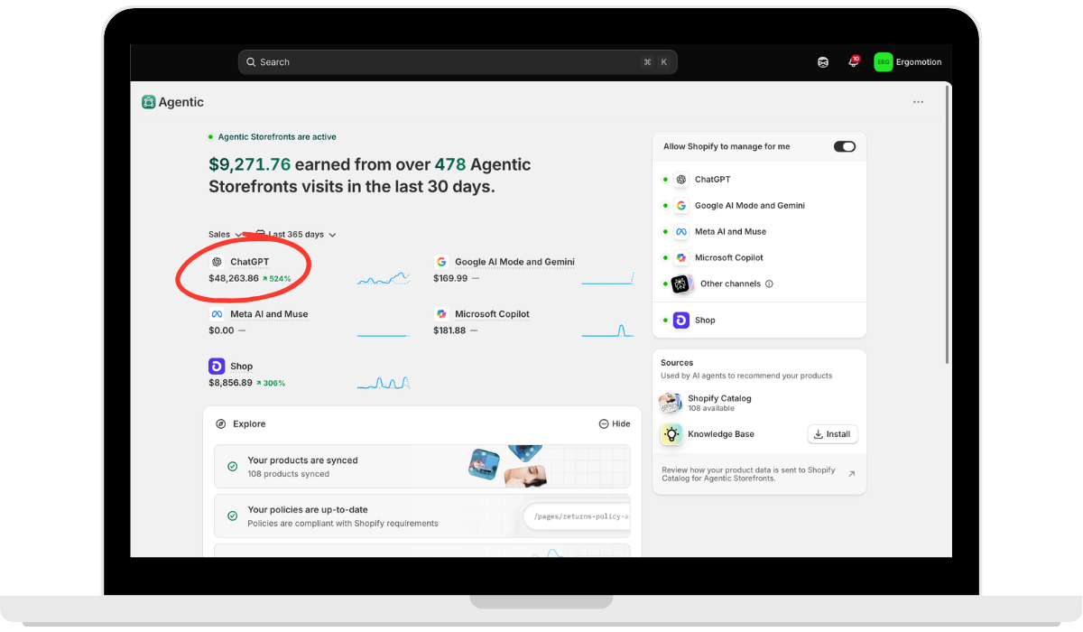Click the magnifier icon in search bar
The width and height of the screenshot is (1083, 632).
251,62
